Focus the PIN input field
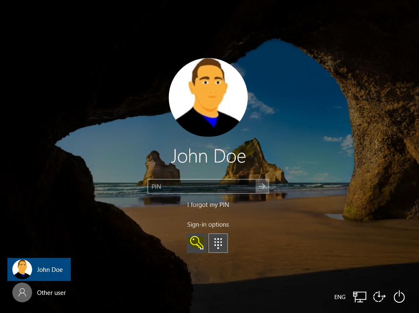419x313 pixels. [202, 186]
